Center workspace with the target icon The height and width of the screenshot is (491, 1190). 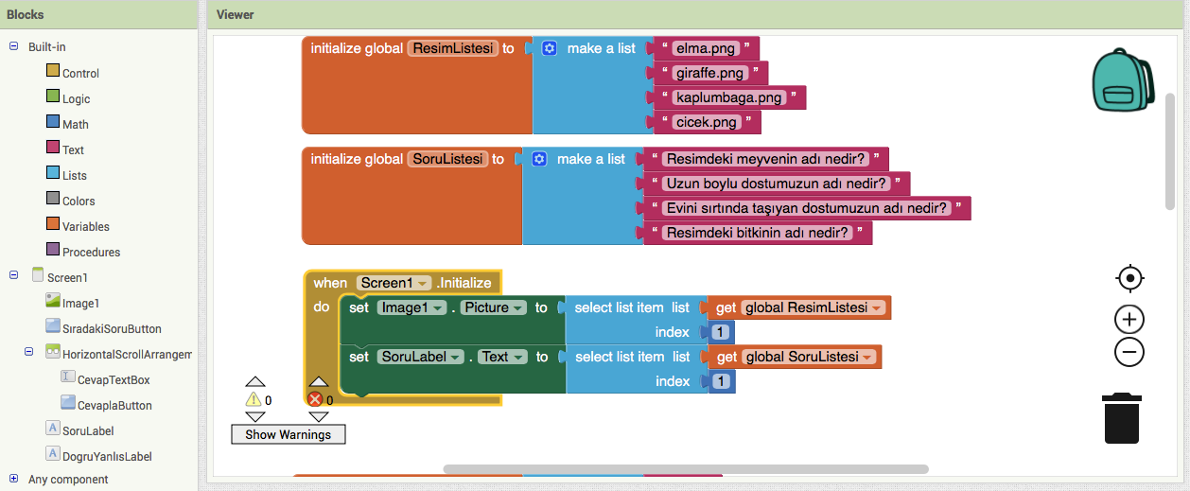[1129, 278]
